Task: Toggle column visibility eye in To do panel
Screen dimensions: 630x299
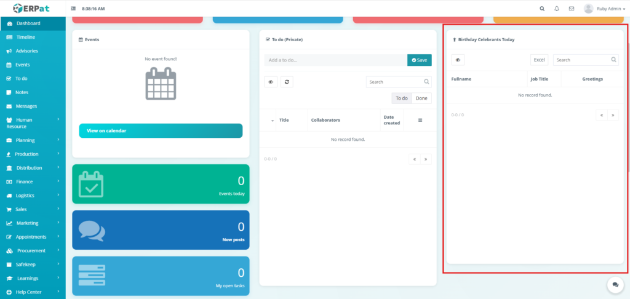Action: [271, 82]
